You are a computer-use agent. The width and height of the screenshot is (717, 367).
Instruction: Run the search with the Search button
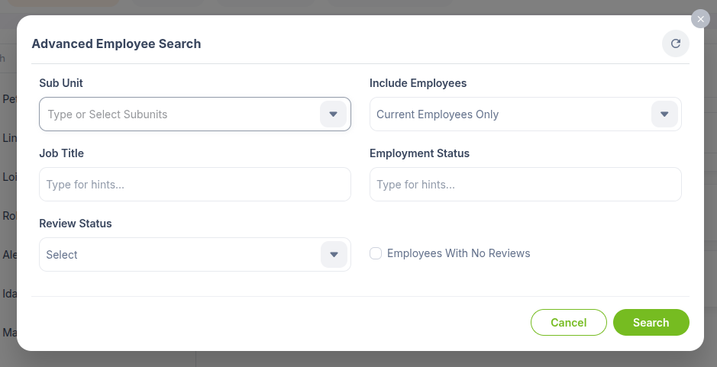coord(651,322)
